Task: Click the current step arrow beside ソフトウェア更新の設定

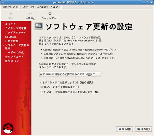Action: 3,46
